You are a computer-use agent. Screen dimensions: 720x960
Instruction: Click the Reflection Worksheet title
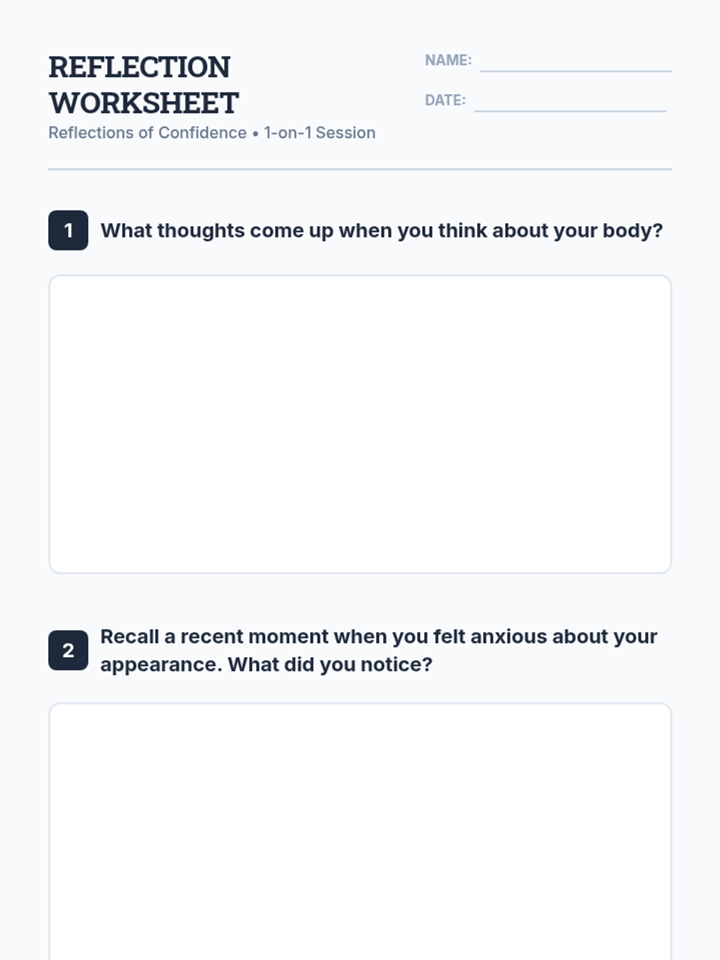click(x=144, y=85)
